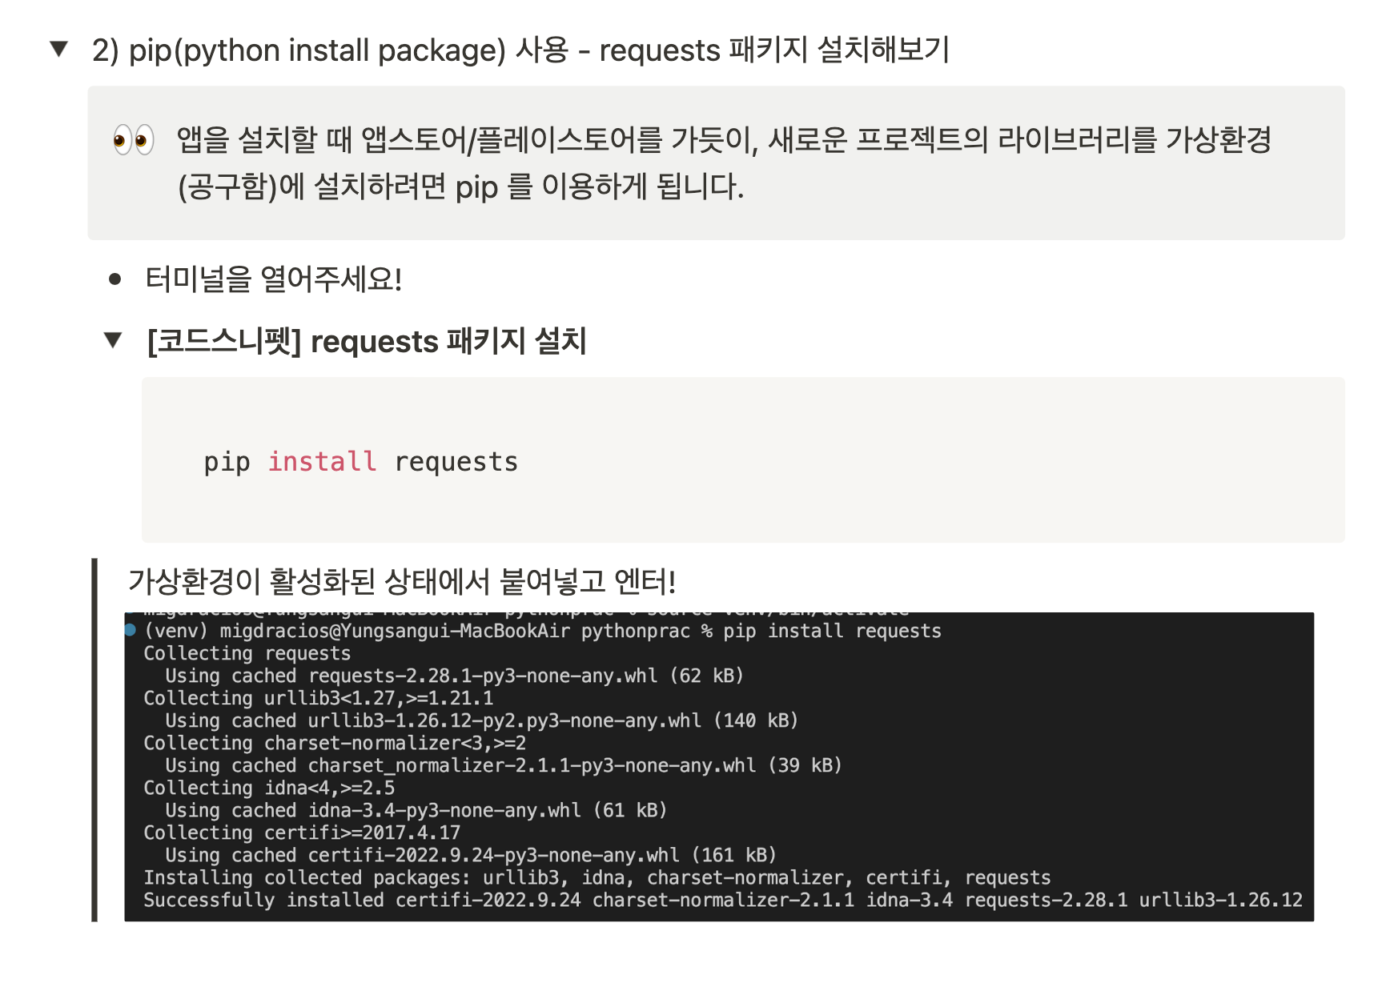Click the heading '2) pip(python install package) 사용'
This screenshot has width=1398, height=991.
pos(331,50)
